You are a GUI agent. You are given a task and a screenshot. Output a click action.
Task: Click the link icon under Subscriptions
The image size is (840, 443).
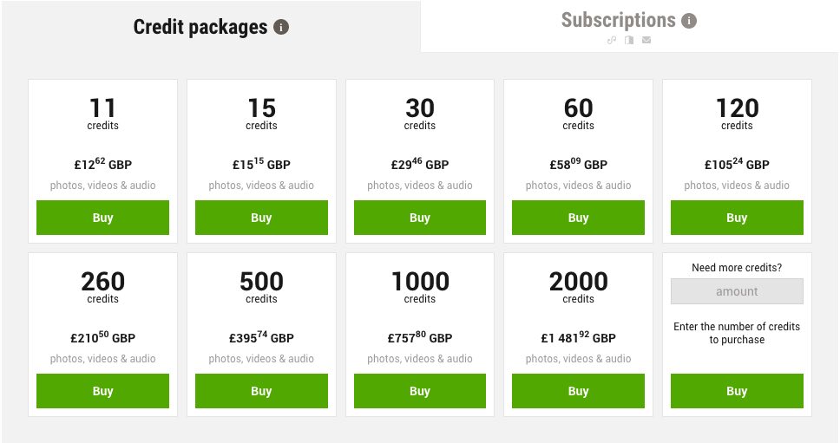[611, 40]
